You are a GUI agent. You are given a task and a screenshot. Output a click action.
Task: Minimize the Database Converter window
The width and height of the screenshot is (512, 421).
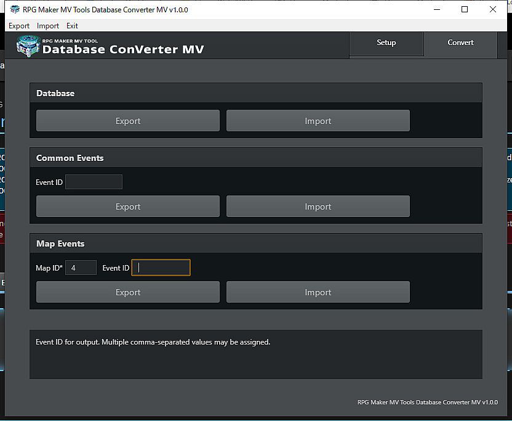pos(436,9)
